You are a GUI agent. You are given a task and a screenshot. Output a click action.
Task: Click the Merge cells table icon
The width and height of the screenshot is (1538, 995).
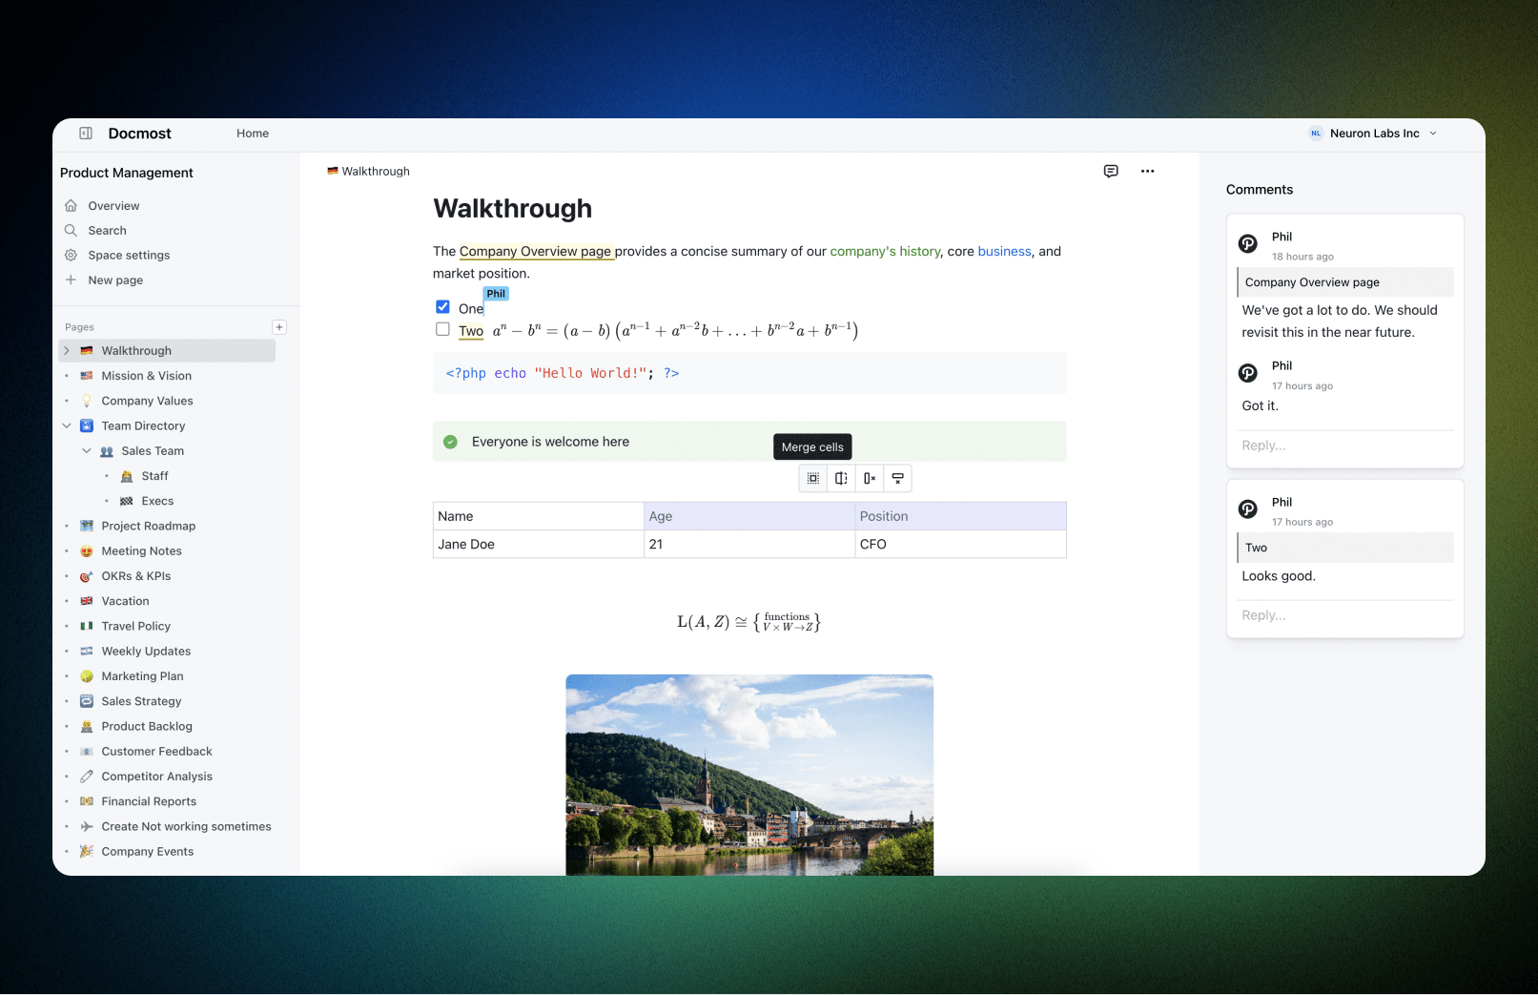(812, 478)
